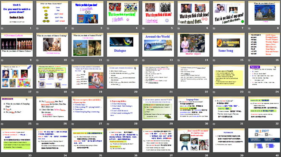Select the Dialogue slide thumbnail
This screenshot has height=157, width=281.
123,45
